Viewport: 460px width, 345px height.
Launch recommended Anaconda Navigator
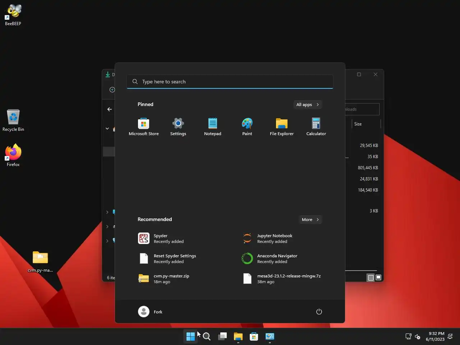[x=282, y=259]
